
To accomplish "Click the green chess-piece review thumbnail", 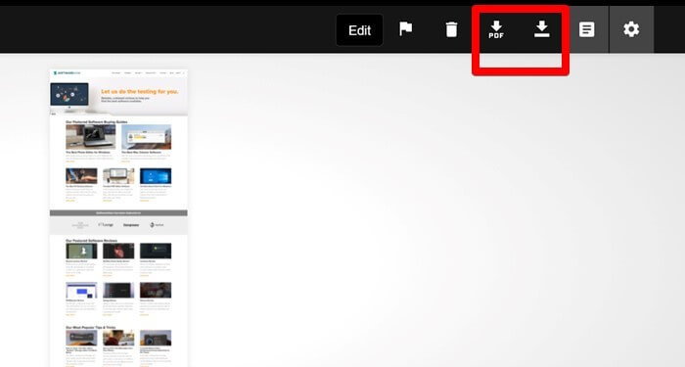I will pyautogui.click(x=81, y=251).
